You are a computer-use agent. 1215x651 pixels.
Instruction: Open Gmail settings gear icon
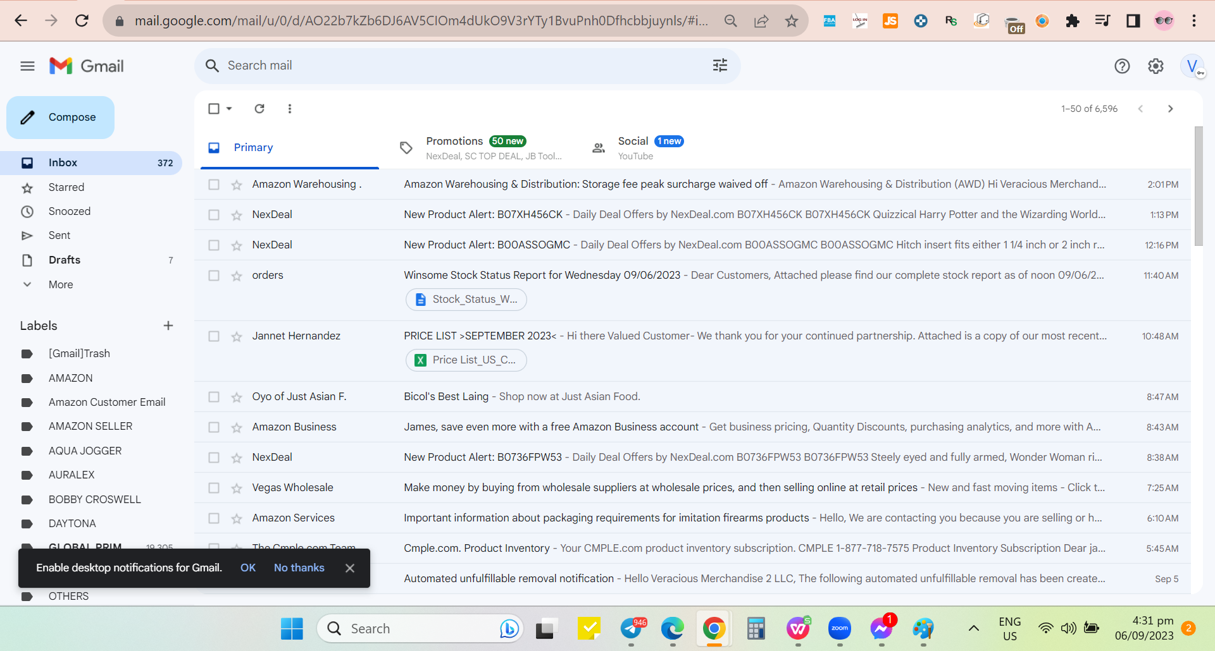coord(1156,66)
